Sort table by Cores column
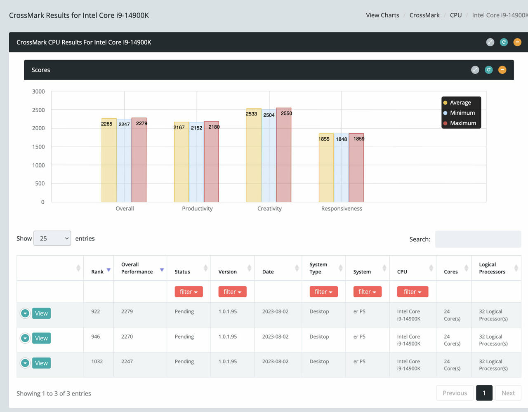 454,268
